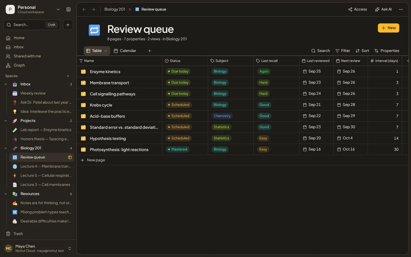Viewport: 411px width, 257px height.
Task: Collapse the sidebar panel icon
Action: [68, 10]
